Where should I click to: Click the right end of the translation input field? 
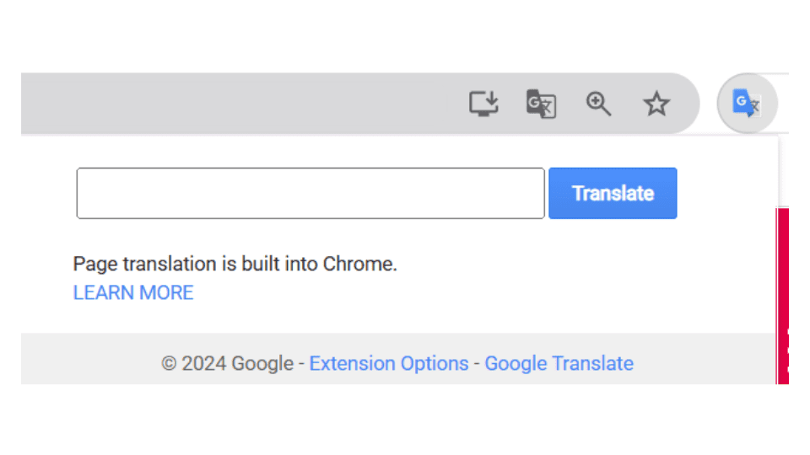tap(527, 193)
